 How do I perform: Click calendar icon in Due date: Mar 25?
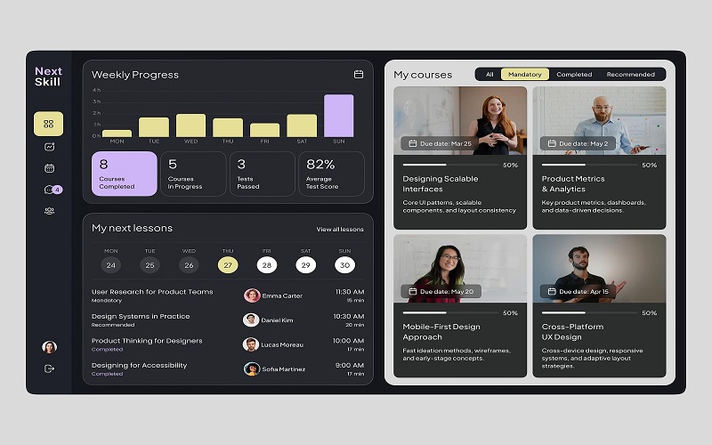[412, 143]
